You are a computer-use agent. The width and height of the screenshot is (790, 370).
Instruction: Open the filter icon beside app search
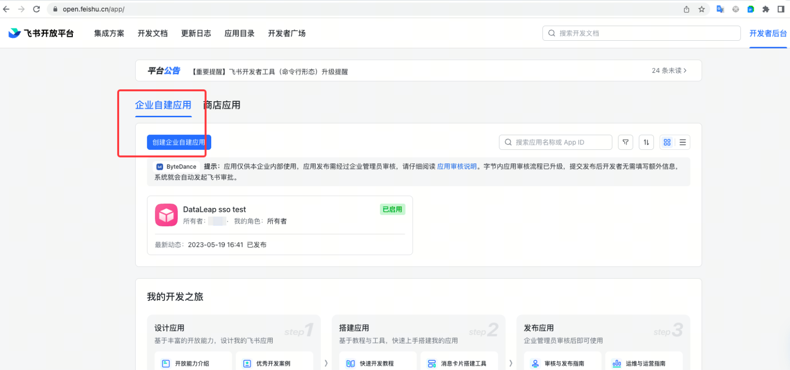point(625,142)
